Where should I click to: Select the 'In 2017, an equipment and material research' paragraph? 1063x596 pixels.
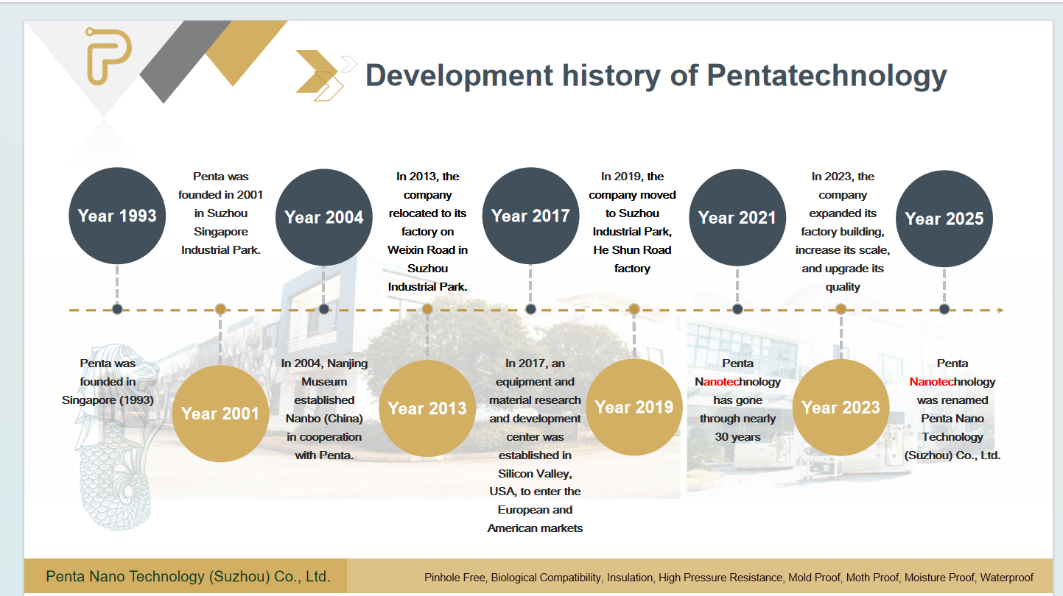[535, 446]
